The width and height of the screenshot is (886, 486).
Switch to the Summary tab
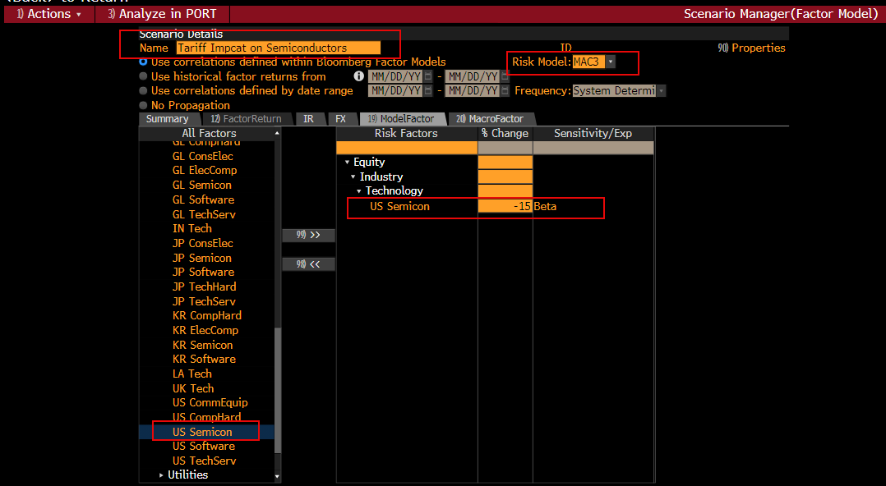167,119
